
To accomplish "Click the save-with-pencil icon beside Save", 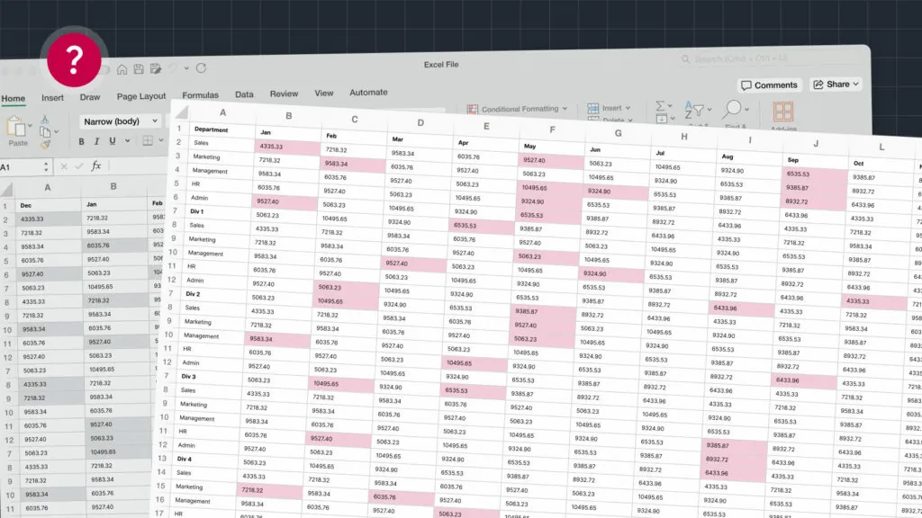I will (156, 68).
